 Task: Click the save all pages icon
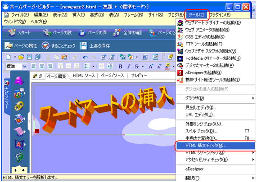tap(37, 57)
